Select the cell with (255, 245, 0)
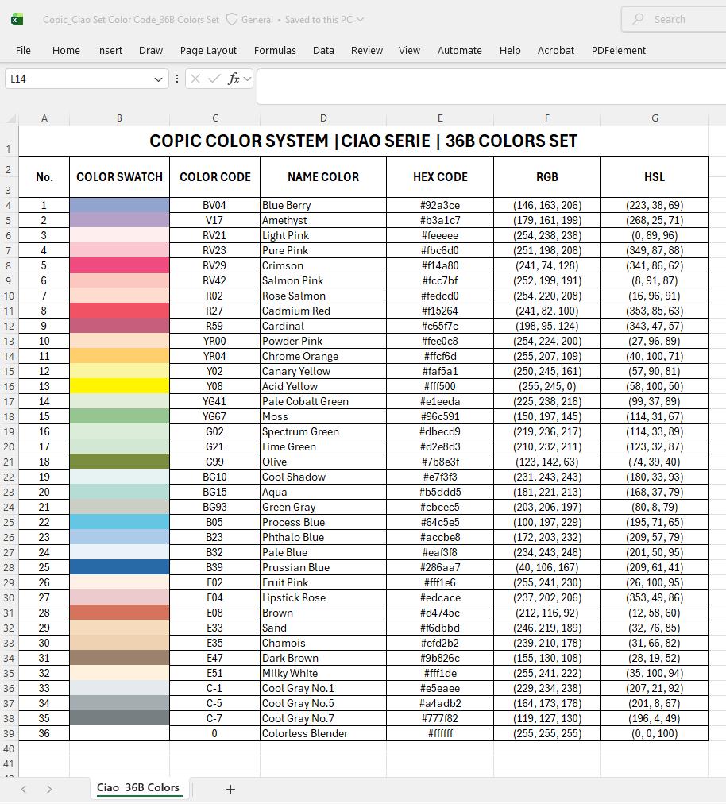Image resolution: width=726 pixels, height=804 pixels. [x=547, y=386]
